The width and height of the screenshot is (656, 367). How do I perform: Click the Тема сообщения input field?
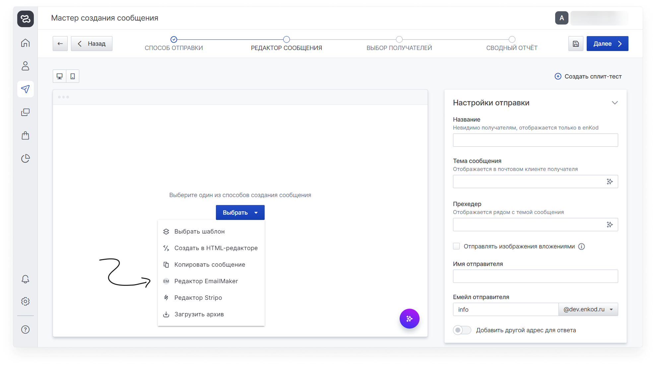coord(535,182)
